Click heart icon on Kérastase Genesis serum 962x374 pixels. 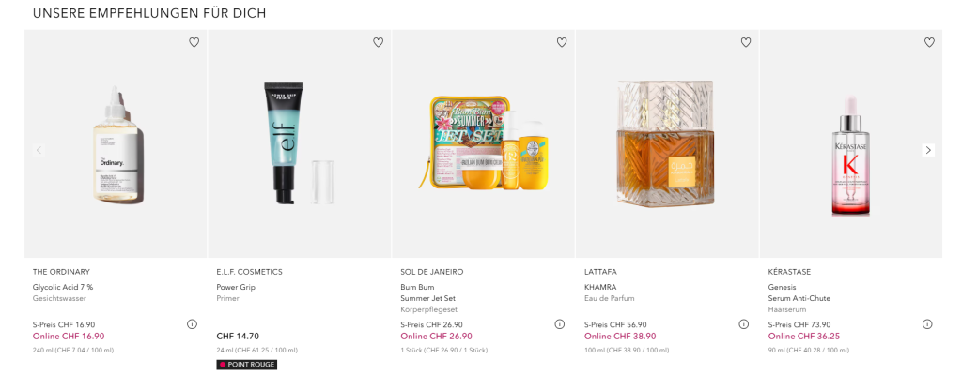929,42
